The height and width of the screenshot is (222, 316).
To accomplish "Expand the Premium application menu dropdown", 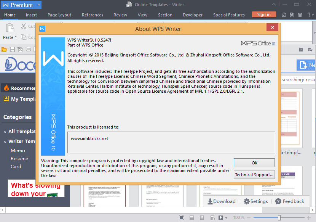I will (x=39, y=5).
